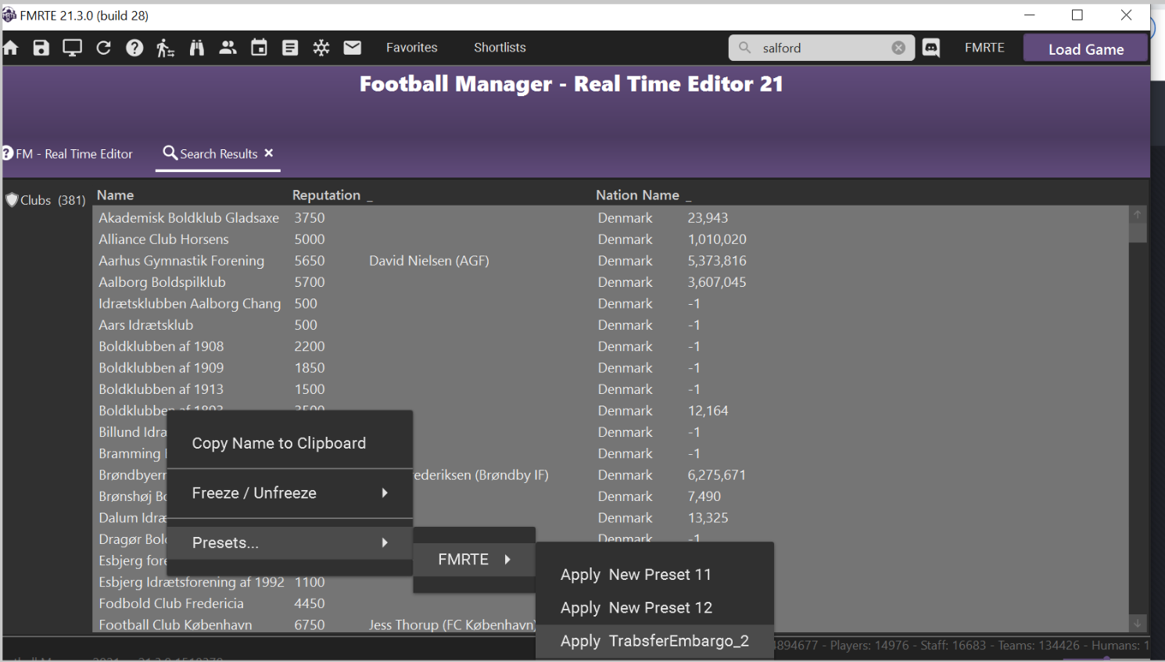
Task: Open the Presets... submenu
Action: 290,542
